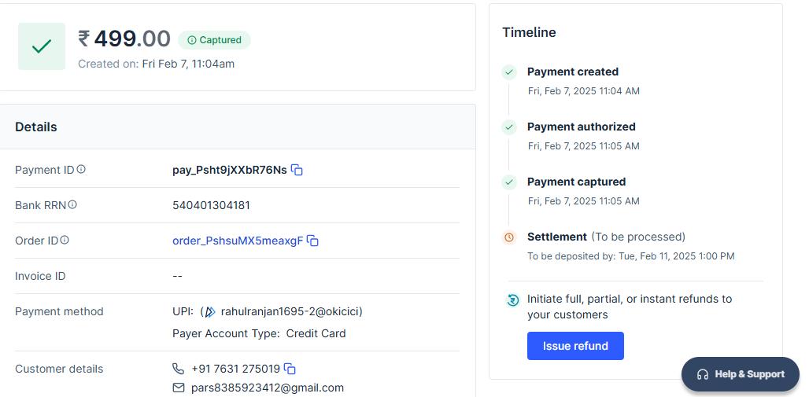The height and width of the screenshot is (397, 809).
Task: Click the customer email envelope icon
Action: coord(179,388)
